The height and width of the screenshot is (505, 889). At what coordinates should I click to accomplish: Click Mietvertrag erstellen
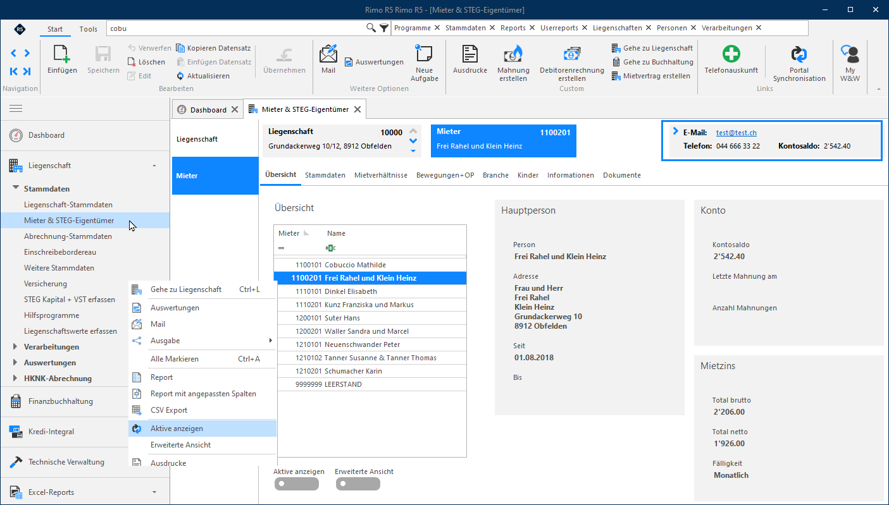tap(651, 76)
